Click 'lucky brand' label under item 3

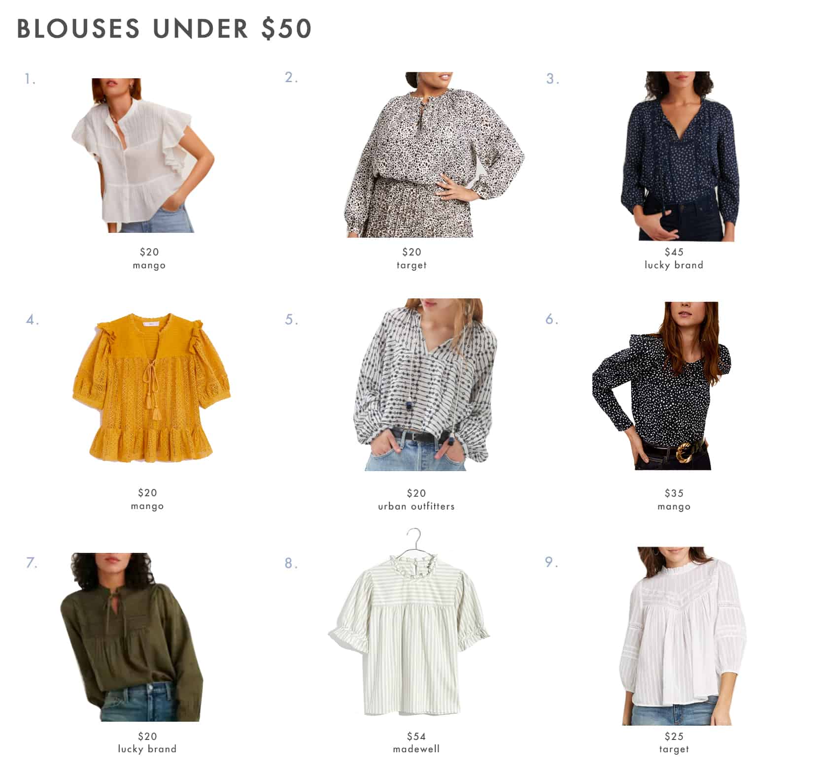click(674, 265)
